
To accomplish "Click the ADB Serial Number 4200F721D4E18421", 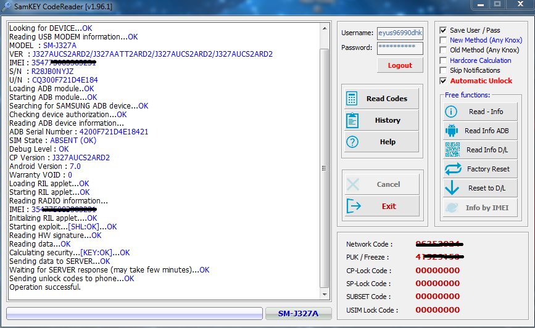I will [114, 131].
